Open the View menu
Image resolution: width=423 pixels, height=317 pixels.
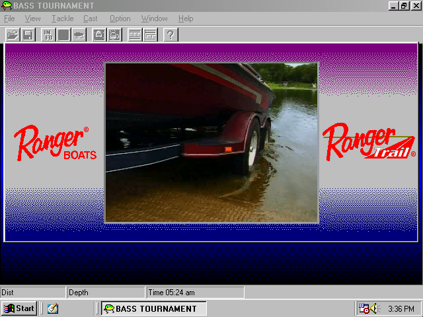(x=32, y=18)
